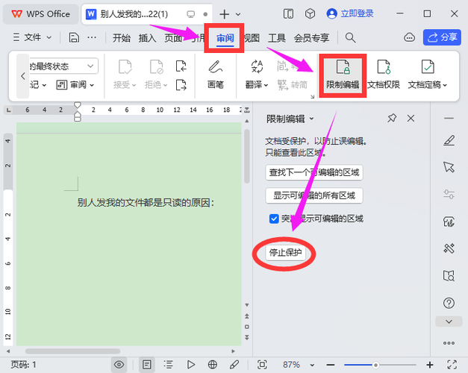Open the cloud sync icon
The image size is (468, 373).
tap(409, 37)
